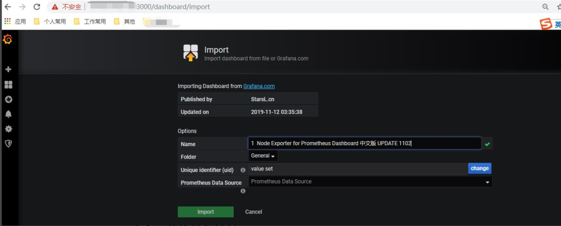Screen dimensions: 561x226
Task: Open the 其他 bookmark folder
Action: pos(125,21)
